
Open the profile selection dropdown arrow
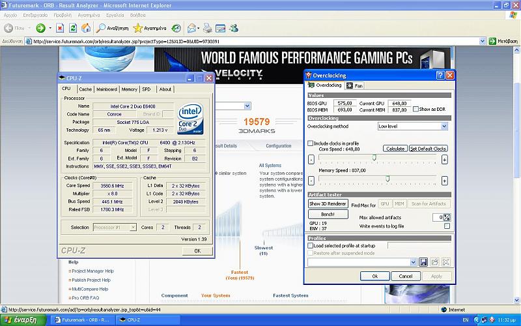pos(413,262)
